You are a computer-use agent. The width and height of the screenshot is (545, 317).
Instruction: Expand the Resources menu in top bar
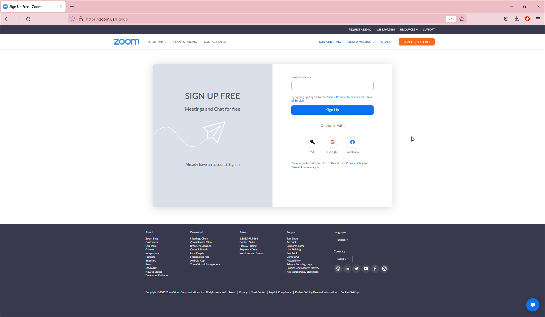[x=409, y=30]
